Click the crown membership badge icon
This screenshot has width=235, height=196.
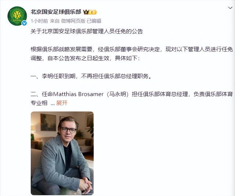[x=86, y=12]
